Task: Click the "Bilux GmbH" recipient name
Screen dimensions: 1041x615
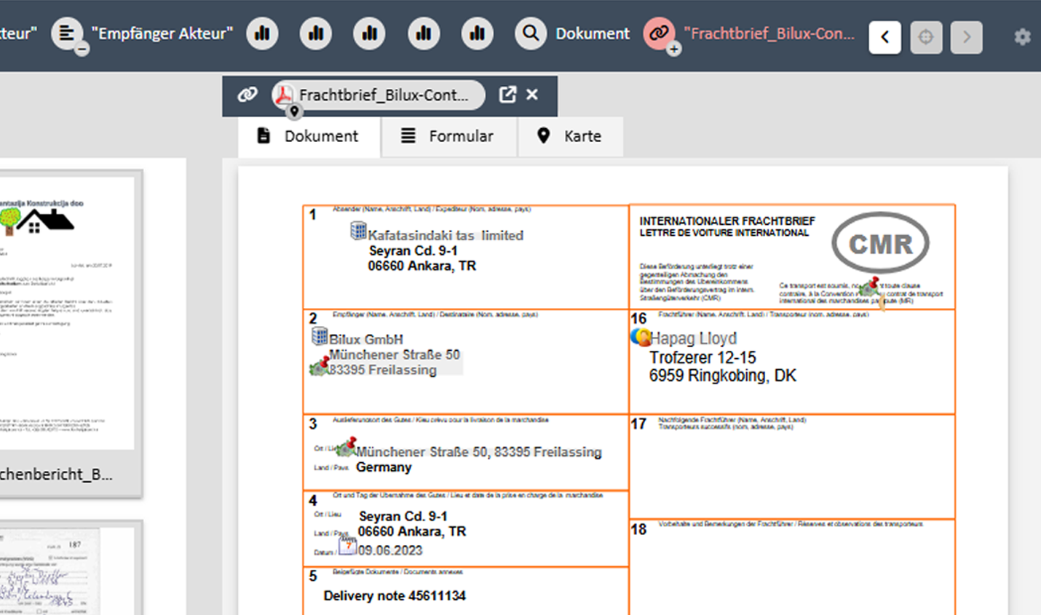Action: 366,339
